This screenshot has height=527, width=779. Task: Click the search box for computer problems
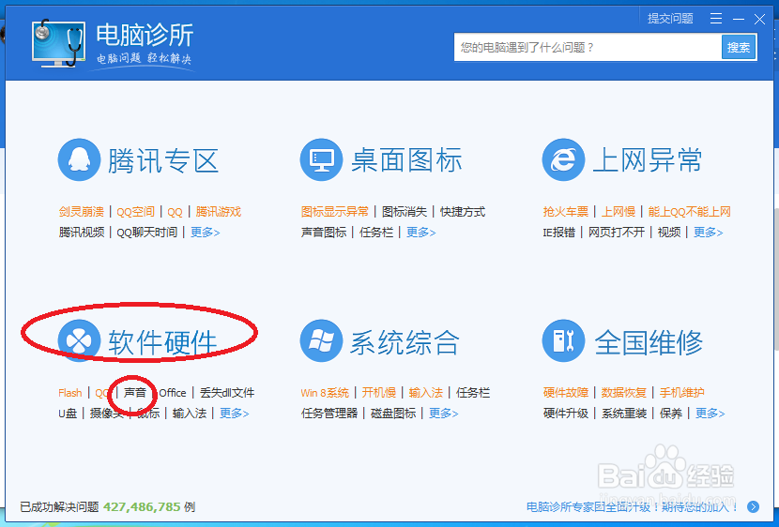click(x=588, y=47)
